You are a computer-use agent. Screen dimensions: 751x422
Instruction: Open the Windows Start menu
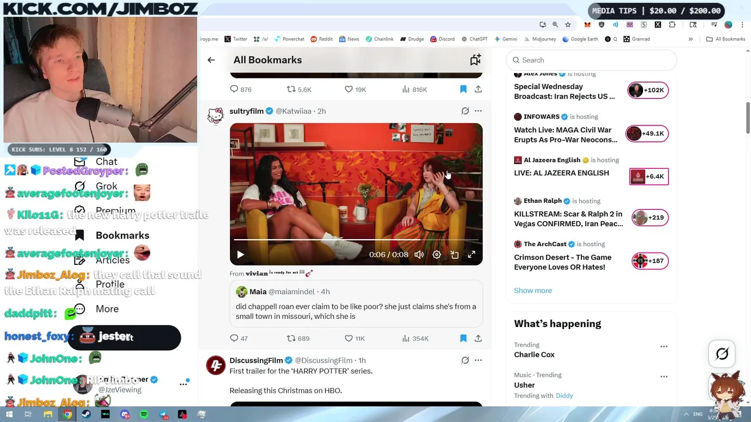9,414
